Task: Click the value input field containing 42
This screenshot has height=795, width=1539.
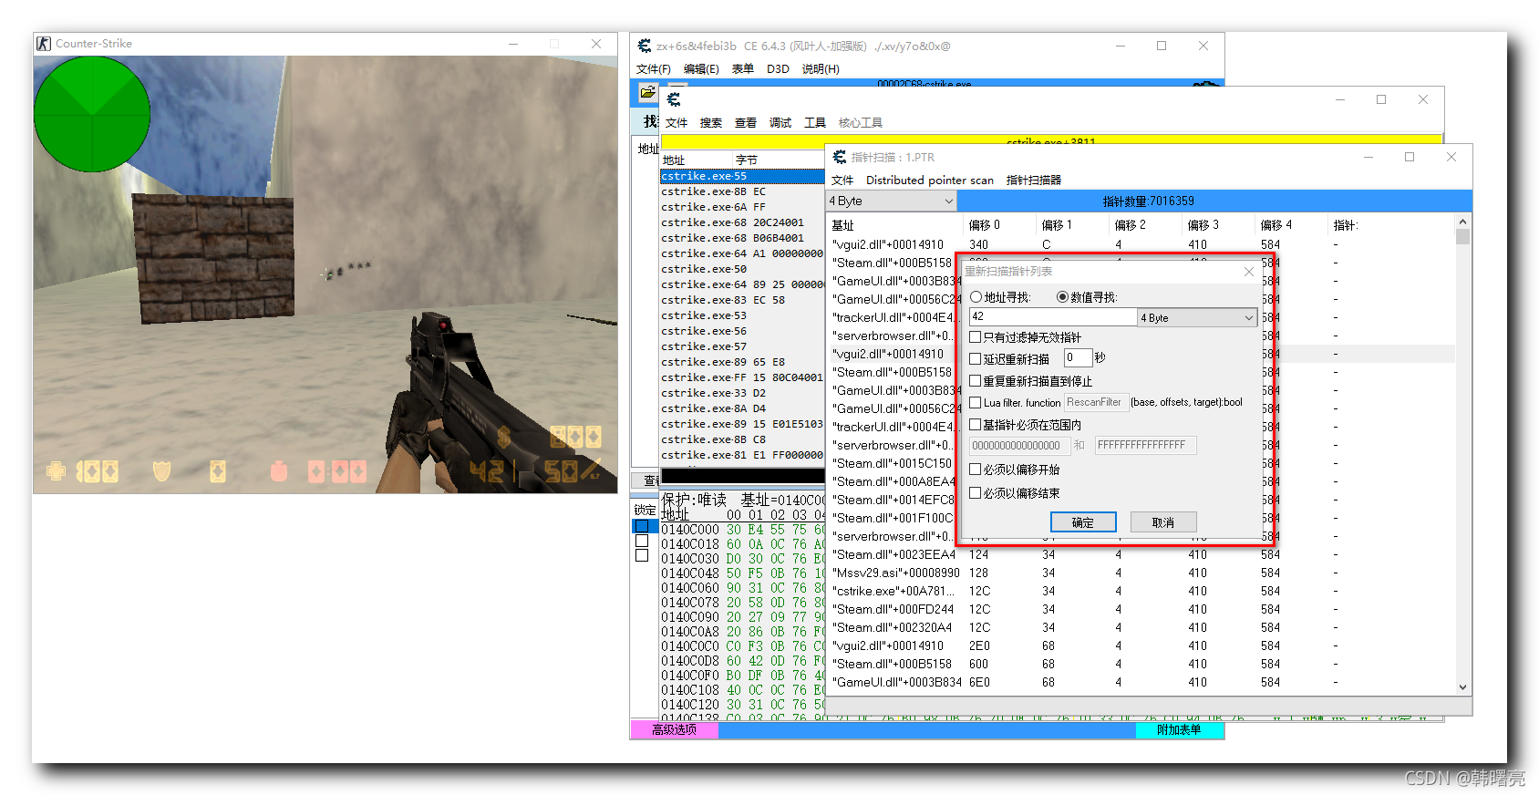Action: (x=1053, y=317)
